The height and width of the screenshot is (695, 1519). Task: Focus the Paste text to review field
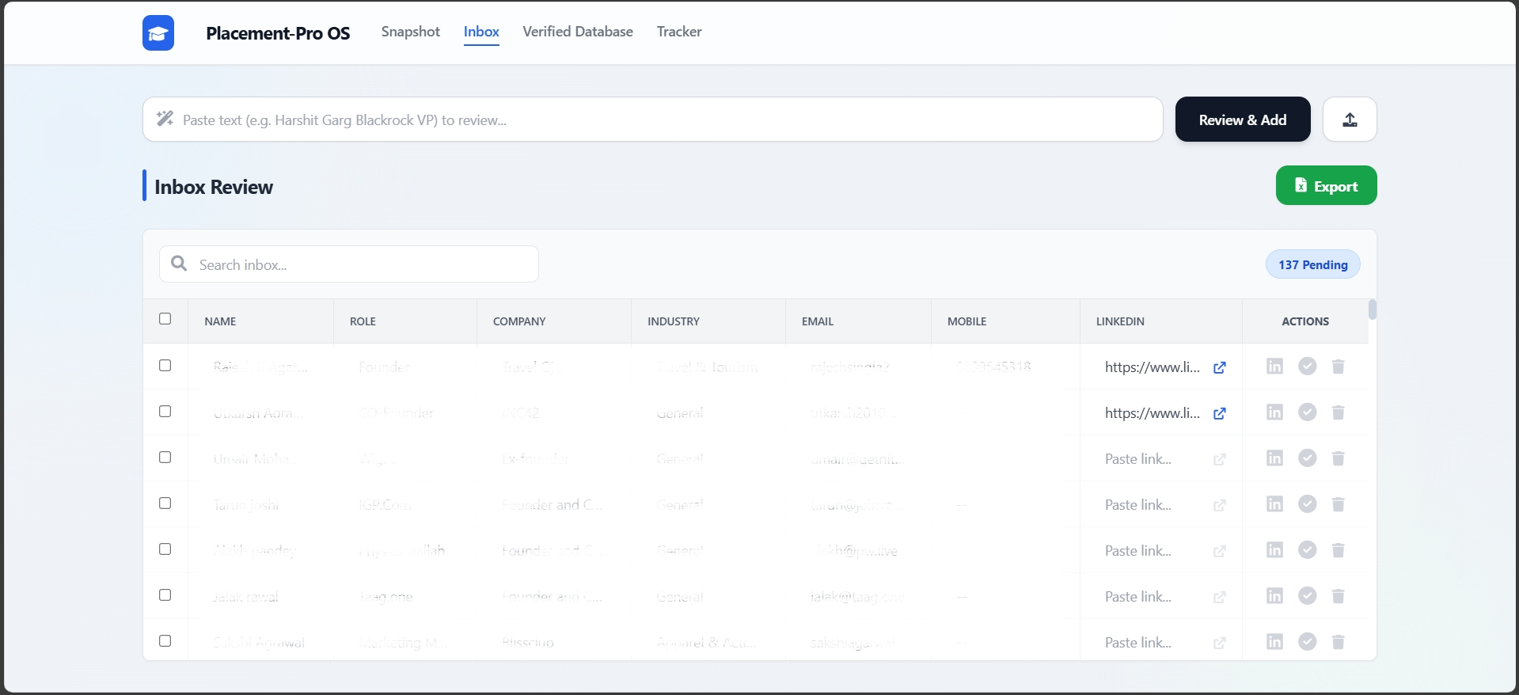pyautogui.click(x=653, y=120)
